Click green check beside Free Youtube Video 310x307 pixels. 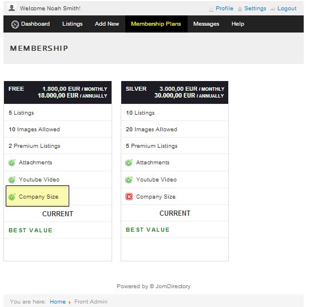pos(12,180)
